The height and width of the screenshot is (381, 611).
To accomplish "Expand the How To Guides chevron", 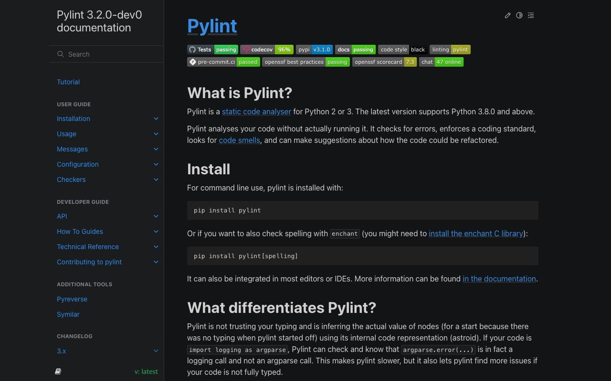I will click(x=156, y=231).
